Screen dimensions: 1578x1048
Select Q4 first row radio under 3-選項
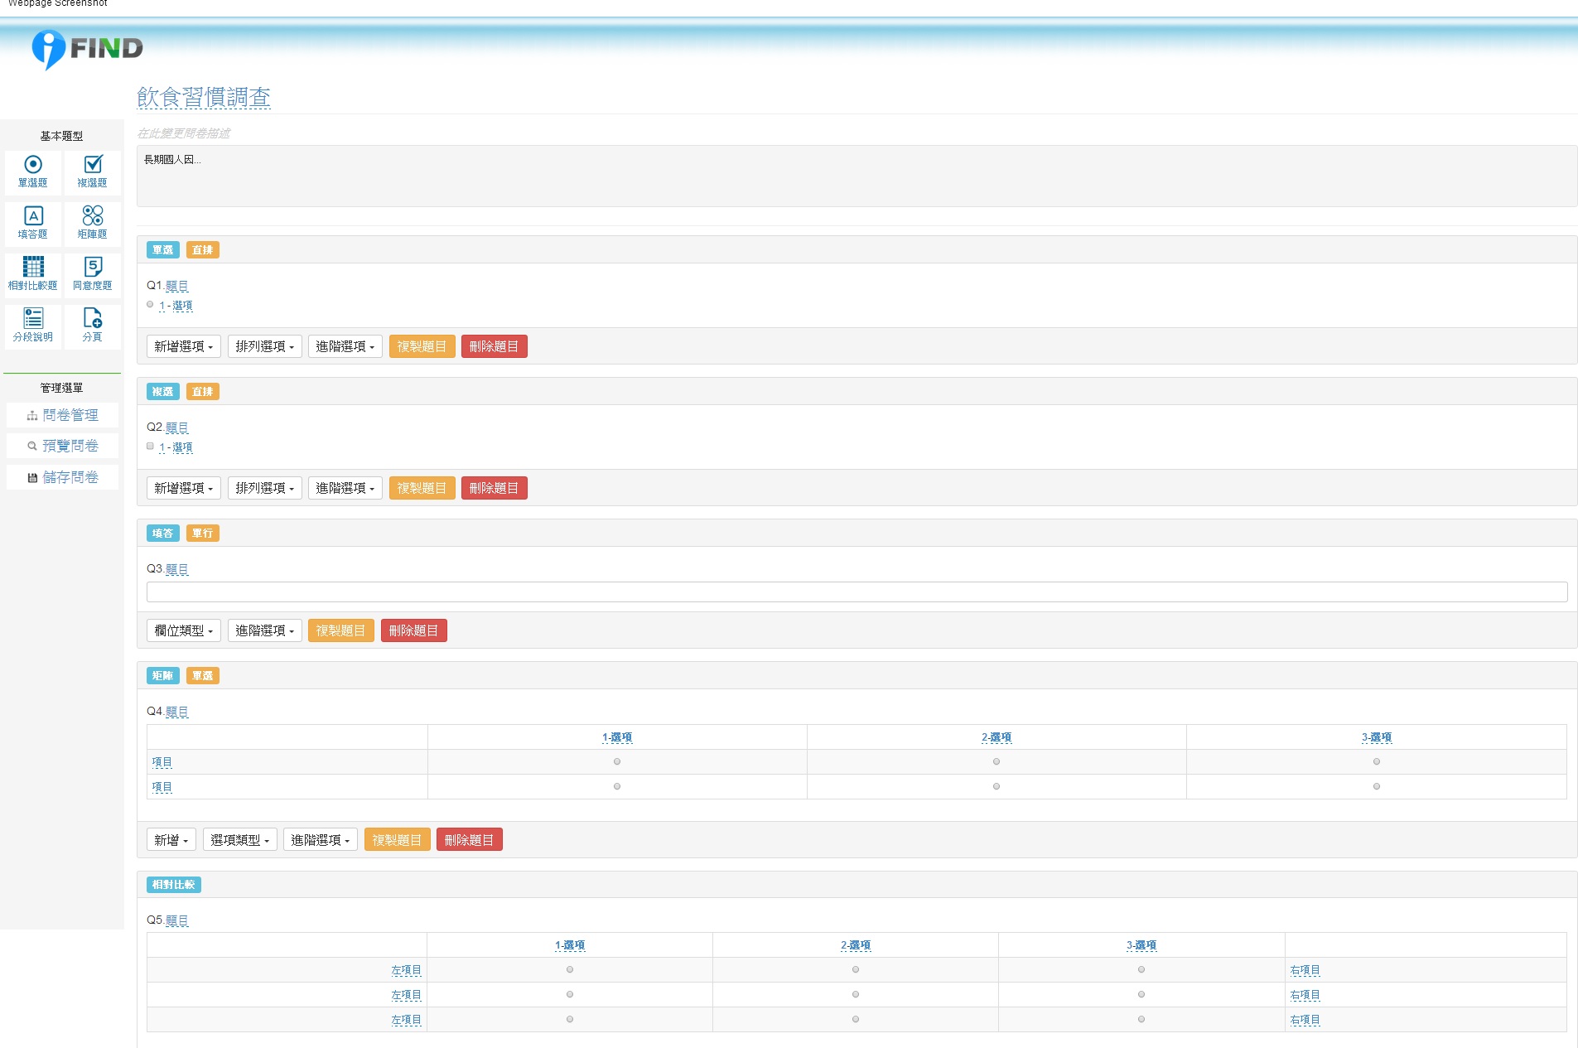(x=1377, y=761)
